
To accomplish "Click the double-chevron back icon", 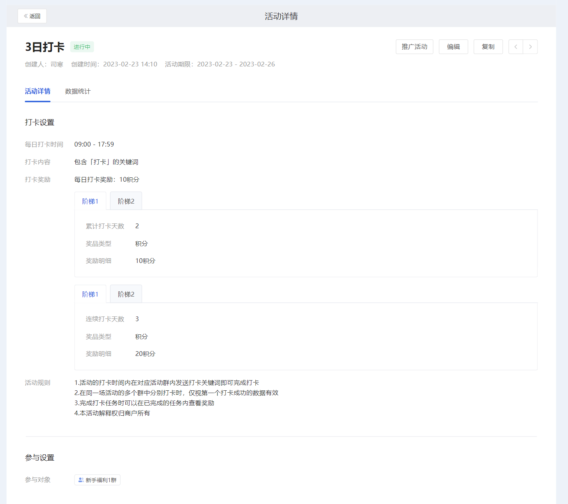I will coord(26,16).
